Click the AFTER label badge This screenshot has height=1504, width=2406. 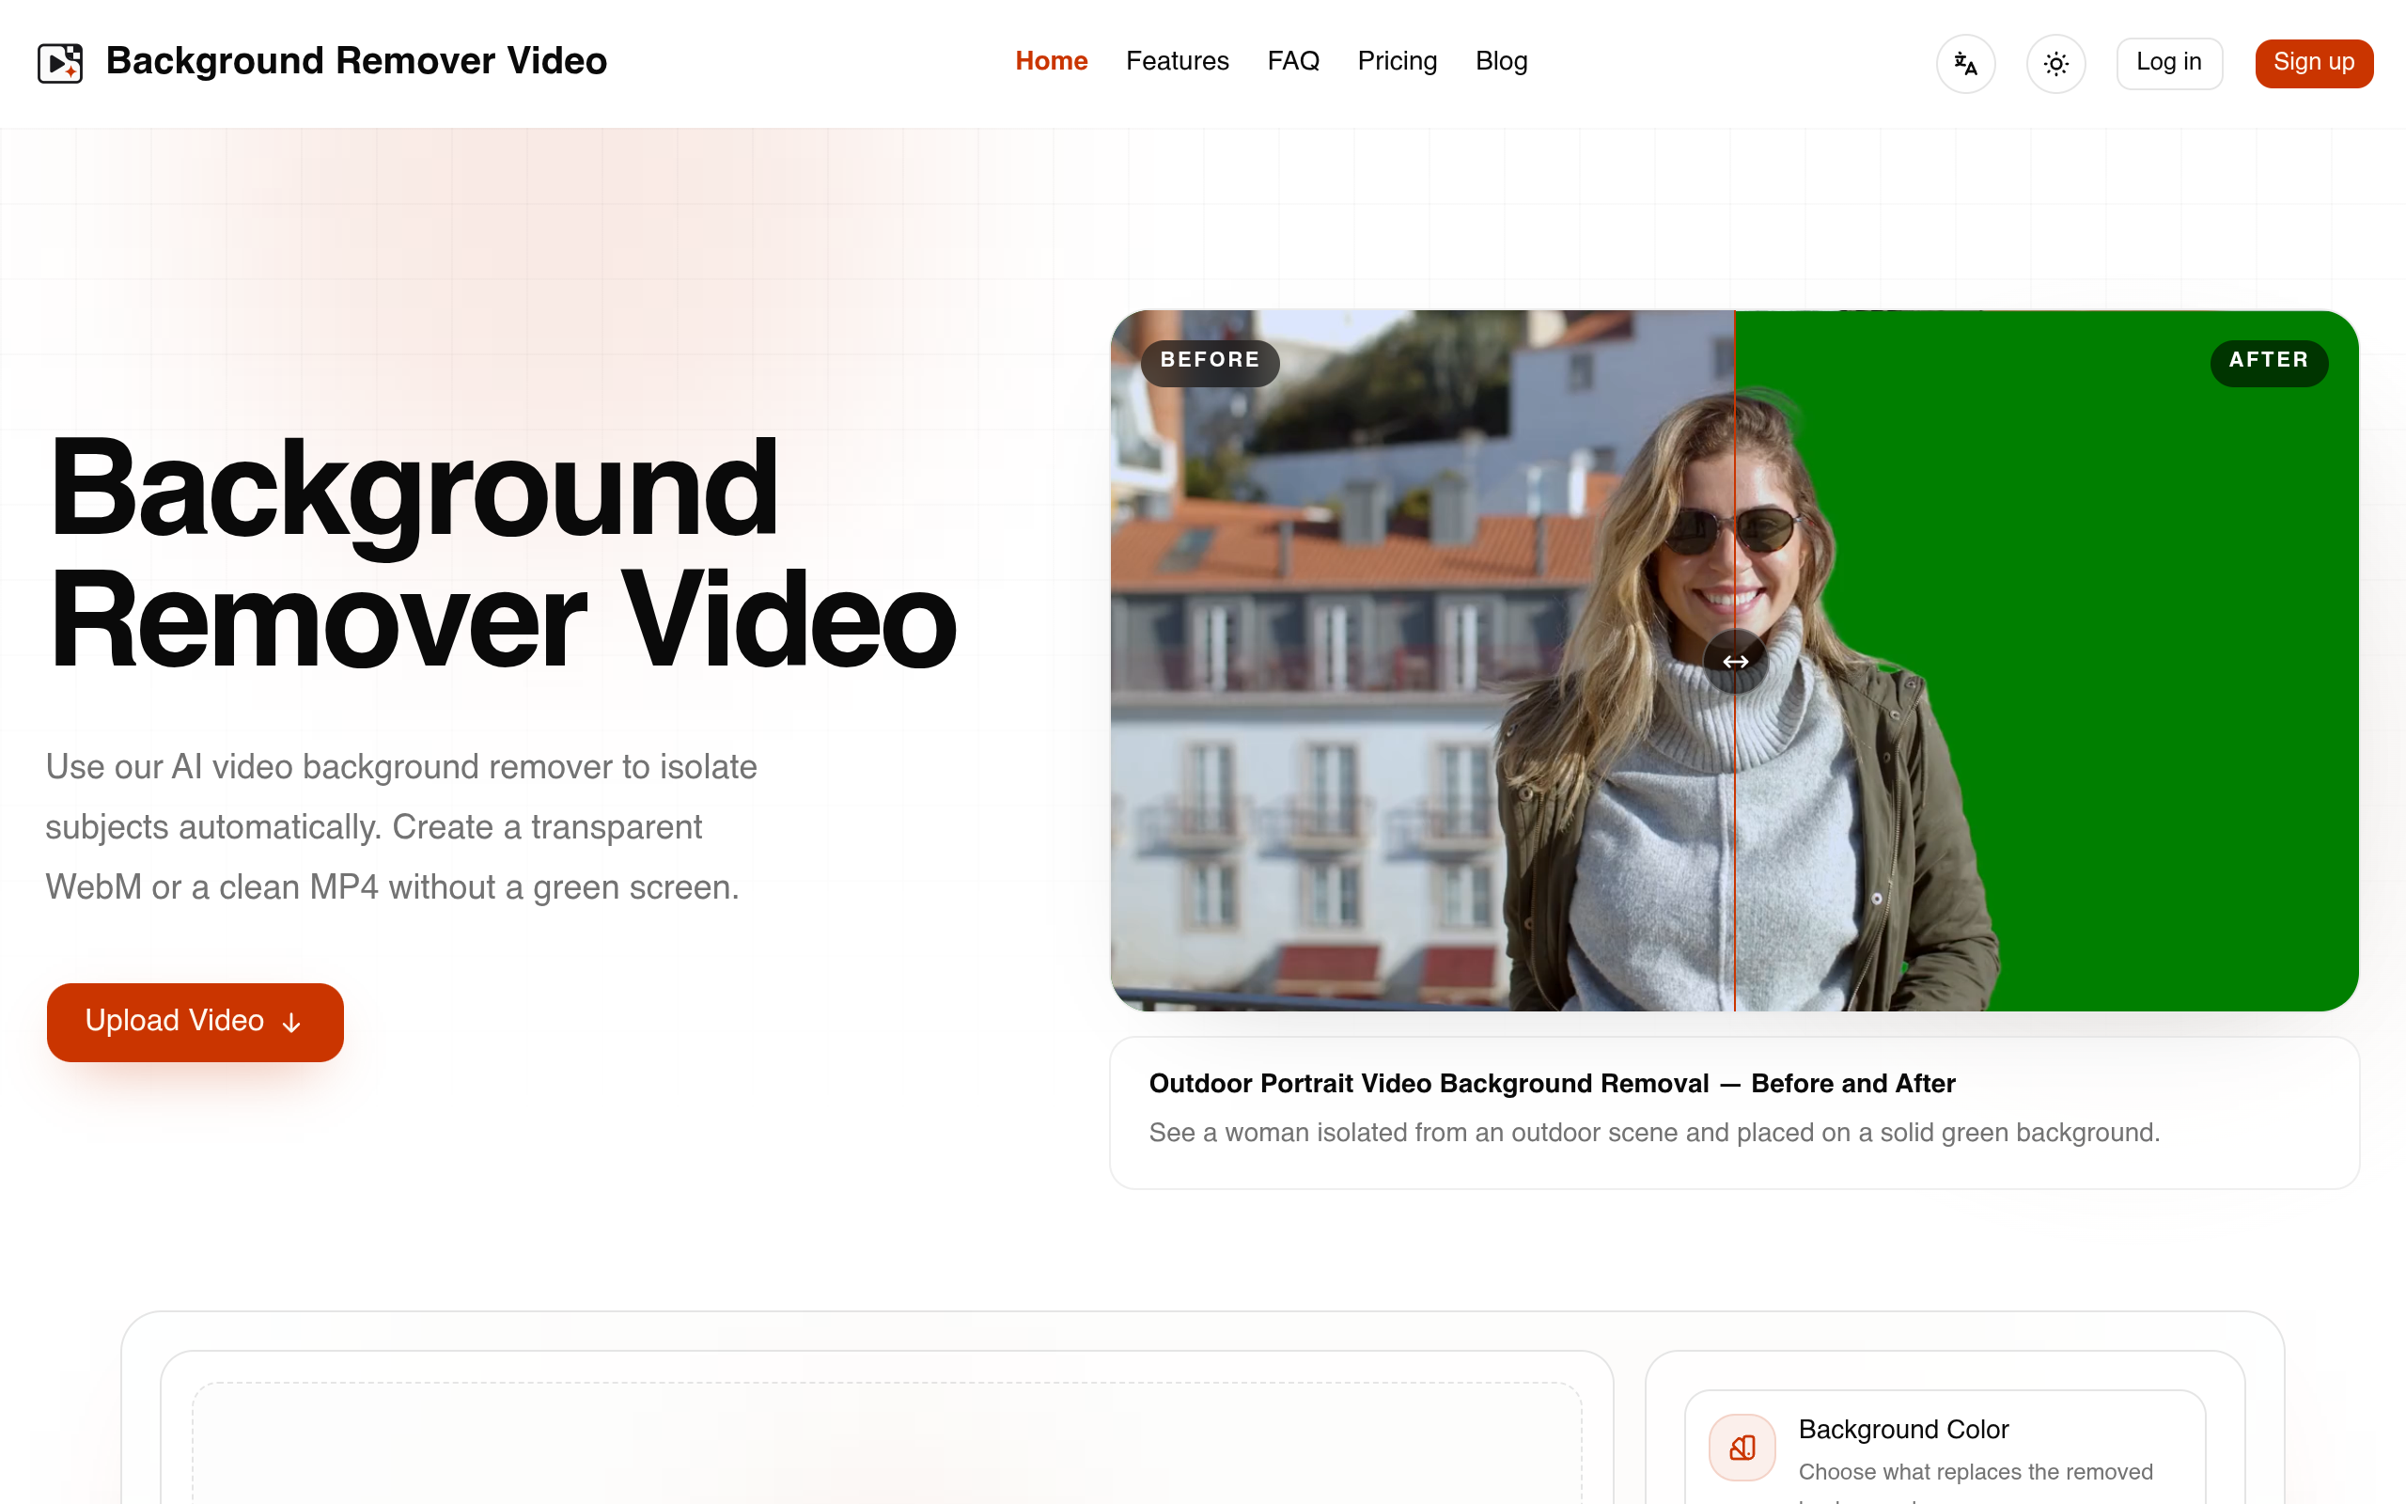[x=2268, y=361]
